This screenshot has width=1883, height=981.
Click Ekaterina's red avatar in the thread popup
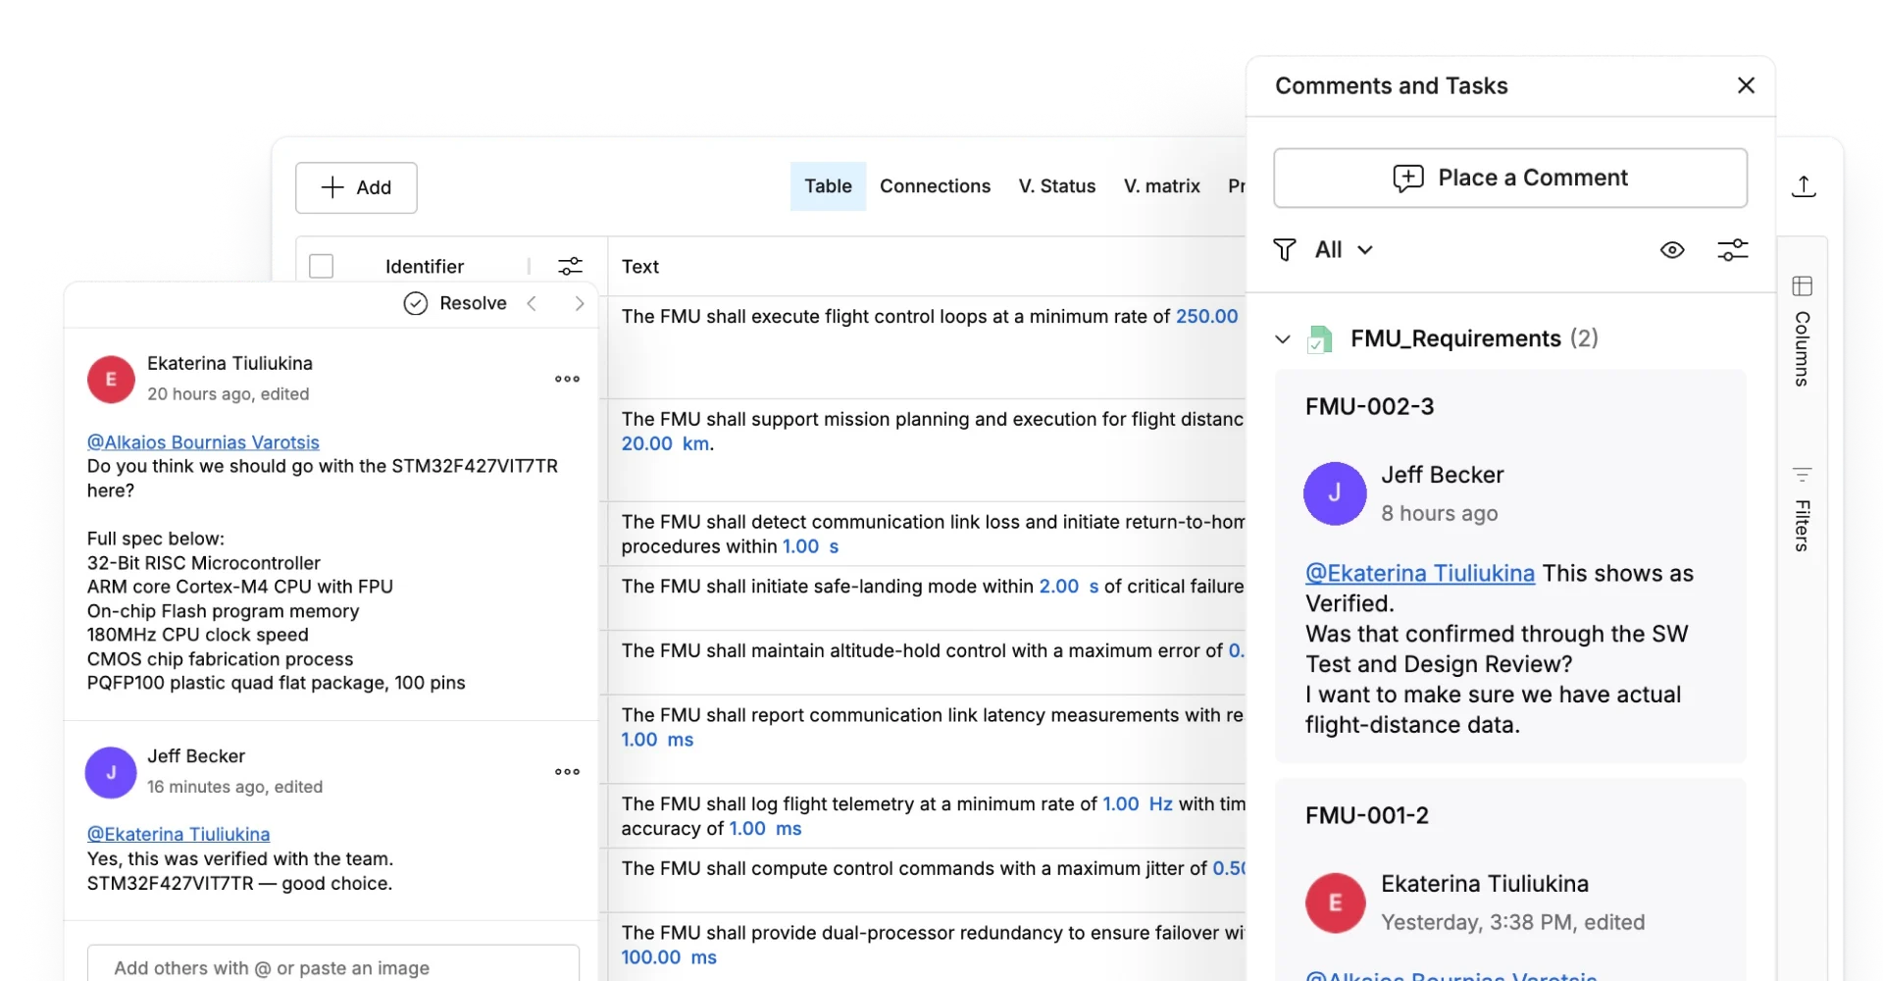pos(111,379)
